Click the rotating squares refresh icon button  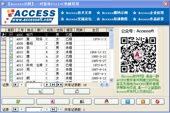77,91
